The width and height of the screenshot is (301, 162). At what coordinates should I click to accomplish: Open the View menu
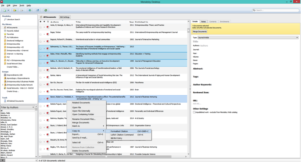(x=15, y=6)
